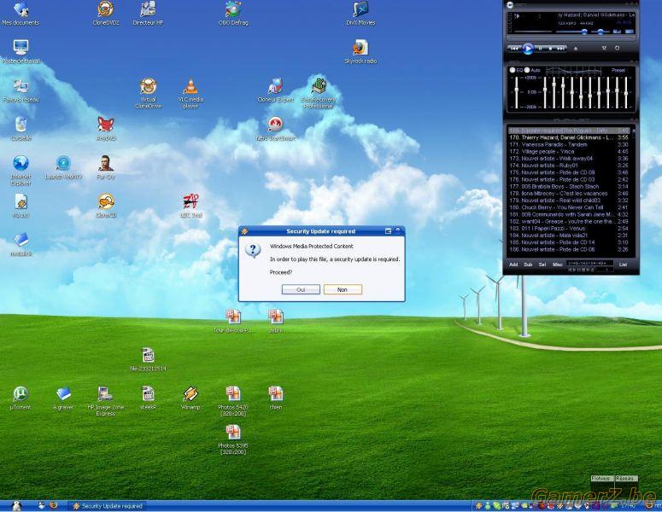Select the O&O Defrag icon
This screenshot has width=662, height=512.
coord(233,13)
